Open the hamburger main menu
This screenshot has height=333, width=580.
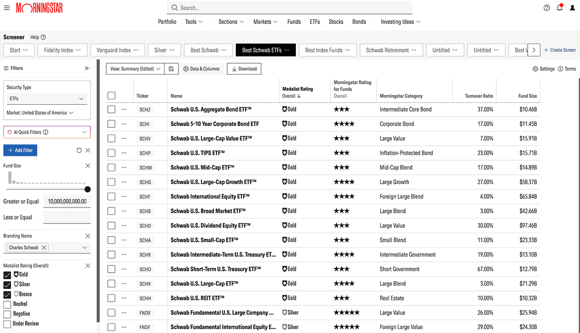(x=6, y=8)
